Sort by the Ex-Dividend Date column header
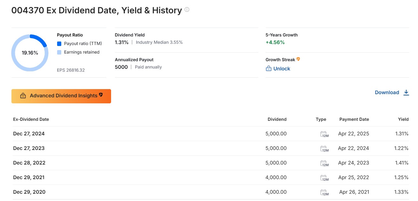418x201 pixels. (31, 120)
